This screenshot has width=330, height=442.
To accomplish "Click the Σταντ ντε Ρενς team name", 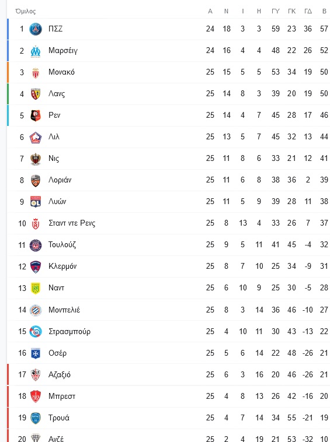I will 72,223.
